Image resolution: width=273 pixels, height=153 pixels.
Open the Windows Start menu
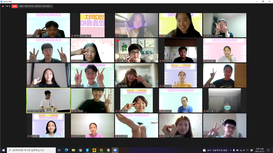[x=3, y=150]
